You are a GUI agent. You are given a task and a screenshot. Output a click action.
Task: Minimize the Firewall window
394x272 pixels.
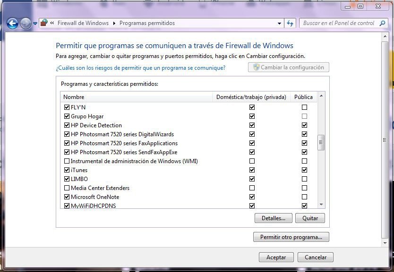[348, 7]
